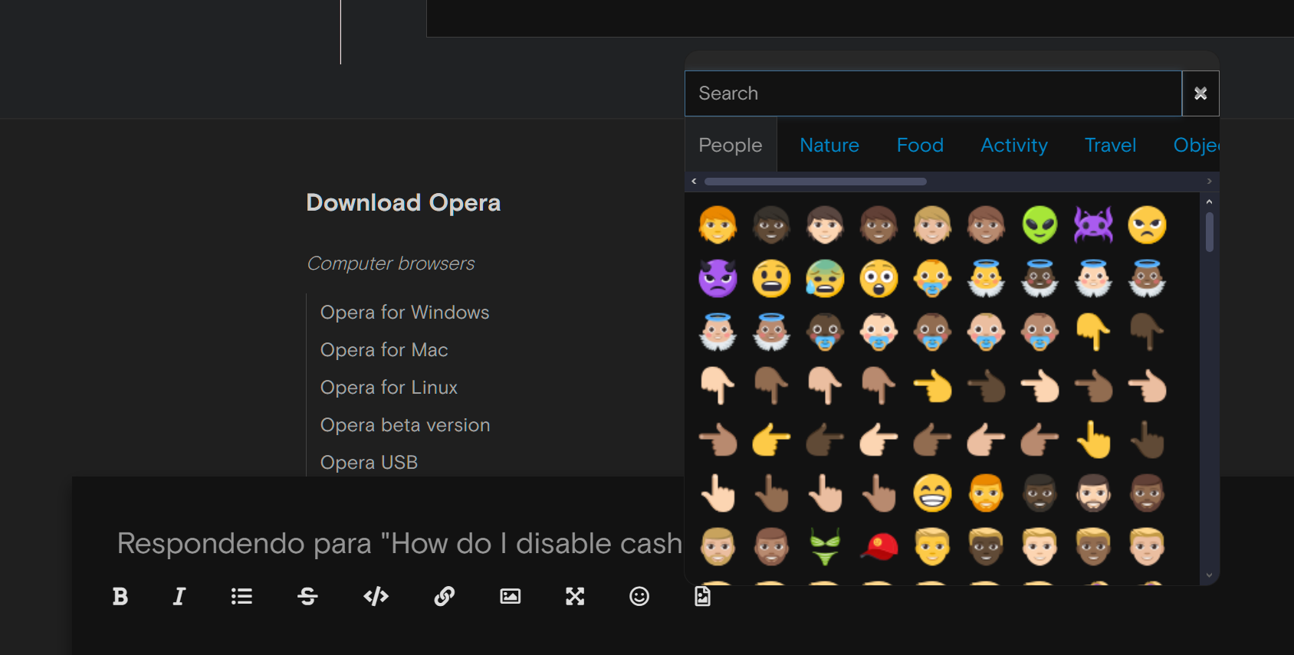Pick the grinning beaming face emoji
The height and width of the screenshot is (655, 1294).
(x=932, y=493)
